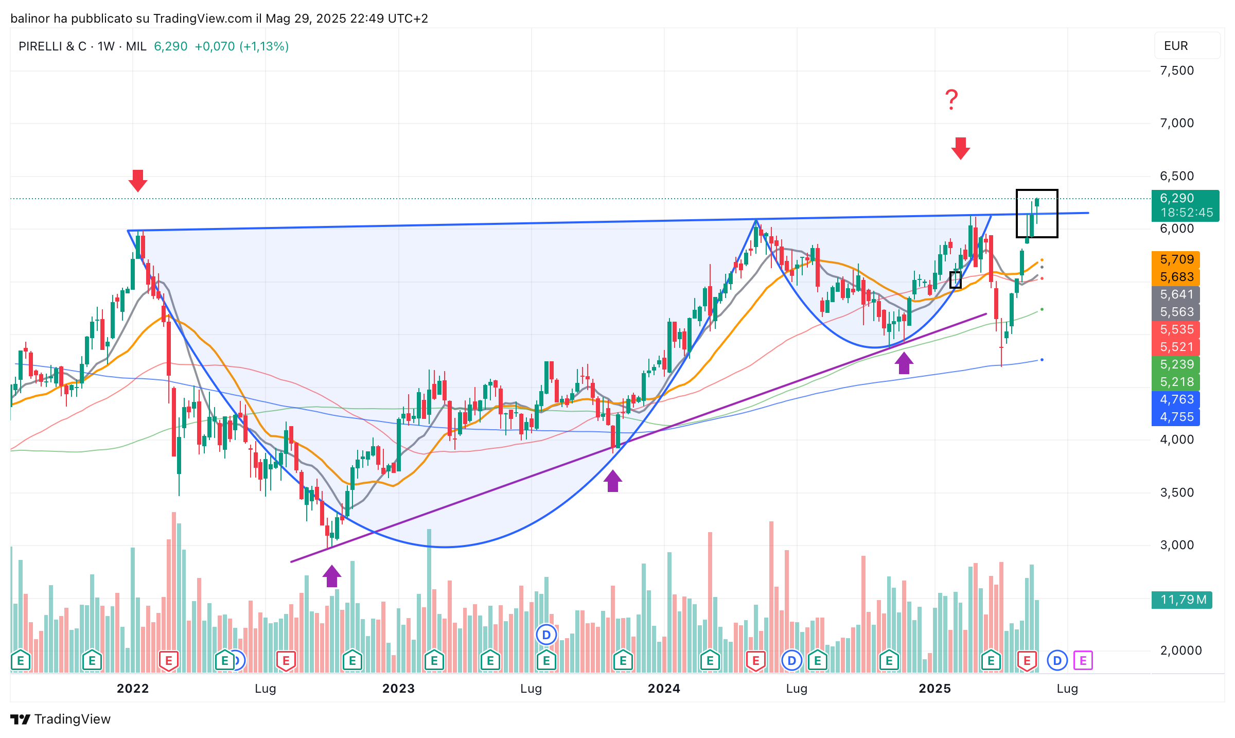Click the last blue D marker beside the magenta E
Viewport: 1235px width, 738px height.
1057,660
